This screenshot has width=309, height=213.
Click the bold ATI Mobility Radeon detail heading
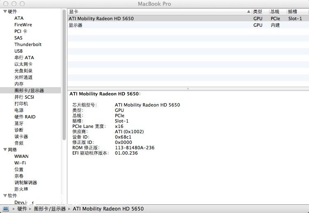coord(105,94)
